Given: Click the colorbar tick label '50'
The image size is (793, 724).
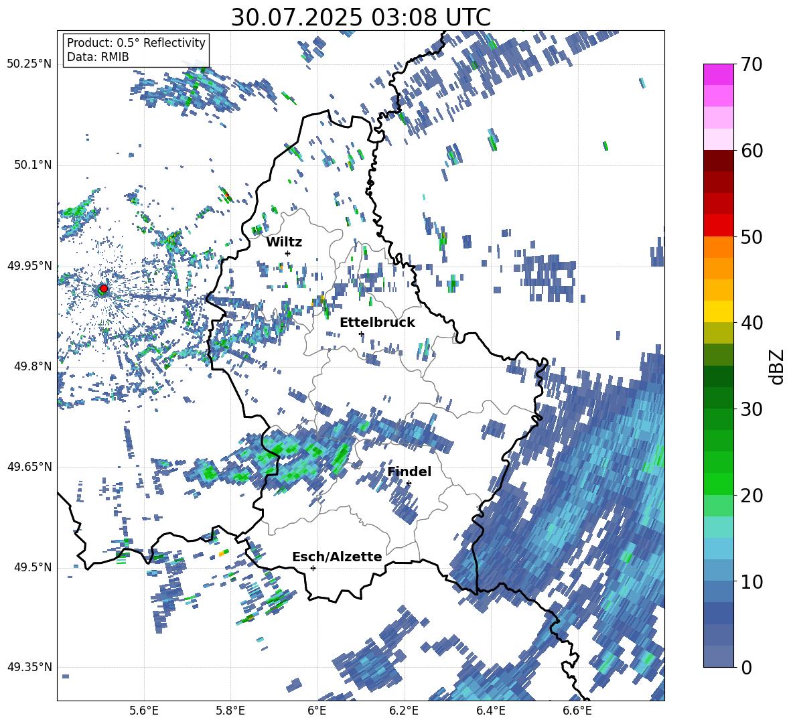Looking at the screenshot, I should coord(751,237).
